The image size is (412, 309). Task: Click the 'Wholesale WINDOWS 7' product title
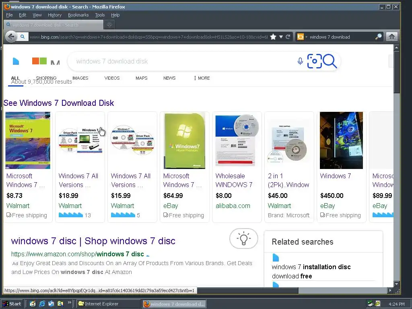click(x=234, y=180)
